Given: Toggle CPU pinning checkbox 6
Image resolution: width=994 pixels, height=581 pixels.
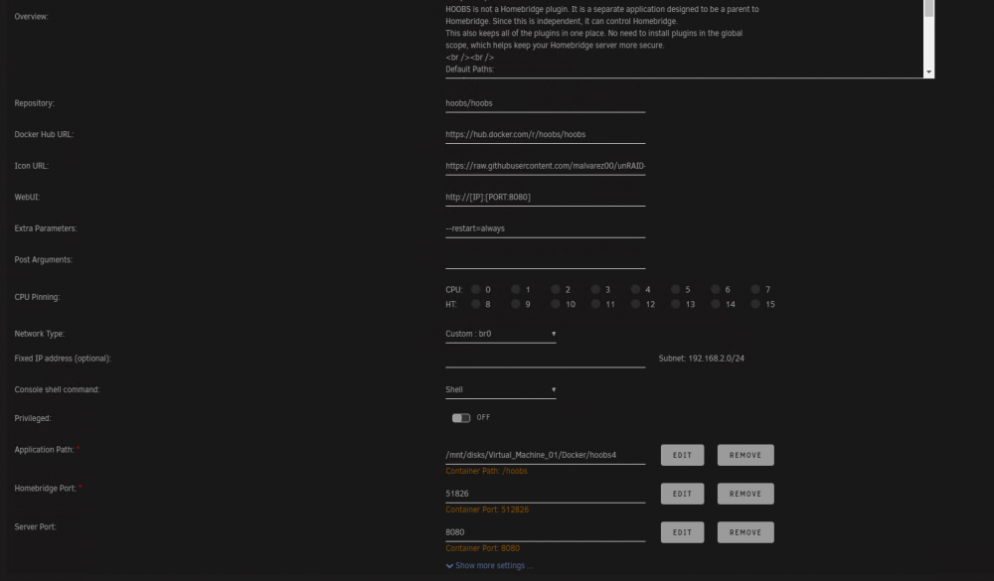Looking at the screenshot, I should click(x=715, y=290).
